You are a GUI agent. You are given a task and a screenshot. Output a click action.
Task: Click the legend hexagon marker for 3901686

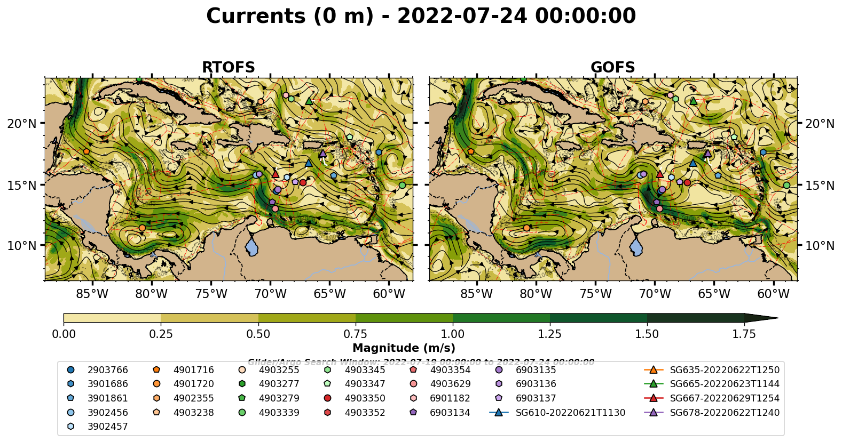(x=71, y=384)
